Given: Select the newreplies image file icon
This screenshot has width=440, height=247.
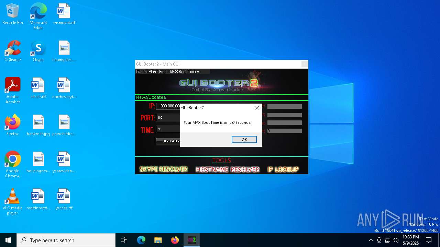Looking at the screenshot, I should (x=64, y=51).
